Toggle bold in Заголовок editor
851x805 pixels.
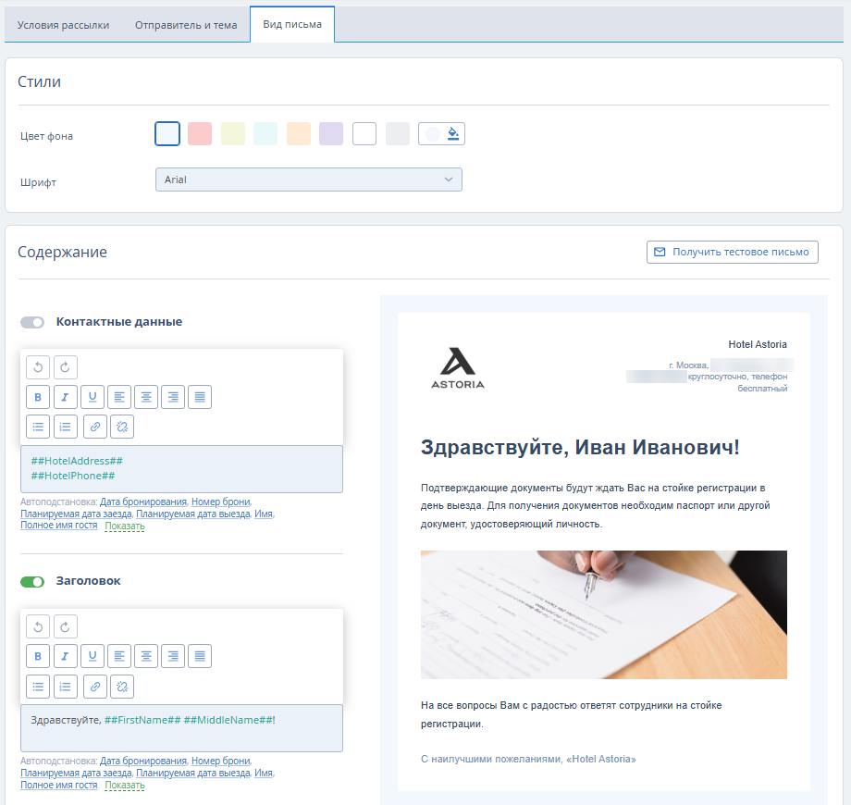(38, 656)
